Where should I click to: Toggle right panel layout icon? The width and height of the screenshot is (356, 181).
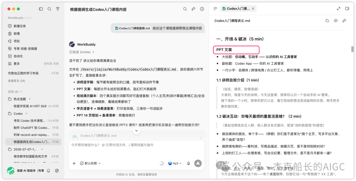[347, 9]
